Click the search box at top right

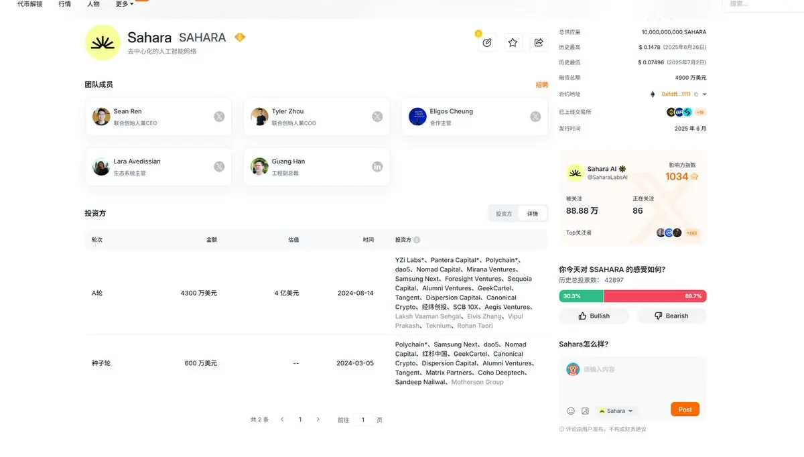click(764, 4)
